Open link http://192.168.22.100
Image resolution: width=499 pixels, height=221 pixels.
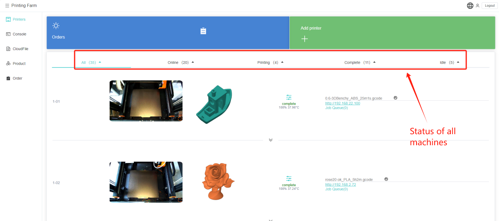pyautogui.click(x=343, y=103)
